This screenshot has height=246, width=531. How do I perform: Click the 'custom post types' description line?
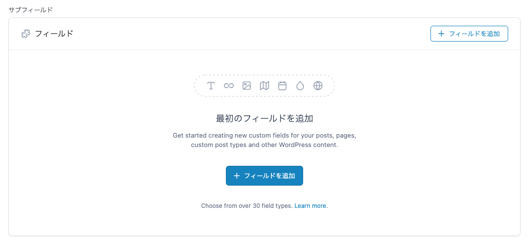point(265,145)
